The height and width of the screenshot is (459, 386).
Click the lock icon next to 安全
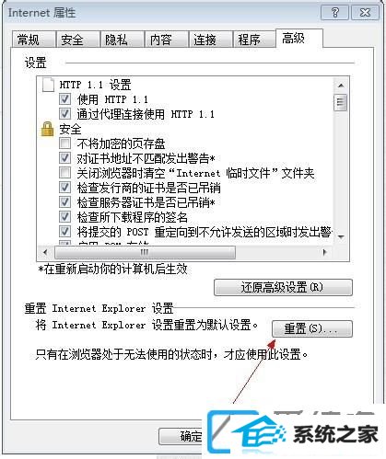tap(47, 129)
